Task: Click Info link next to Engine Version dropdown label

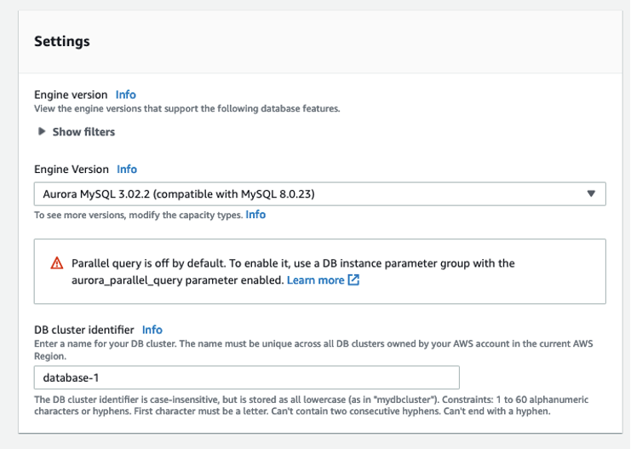Action: click(127, 170)
